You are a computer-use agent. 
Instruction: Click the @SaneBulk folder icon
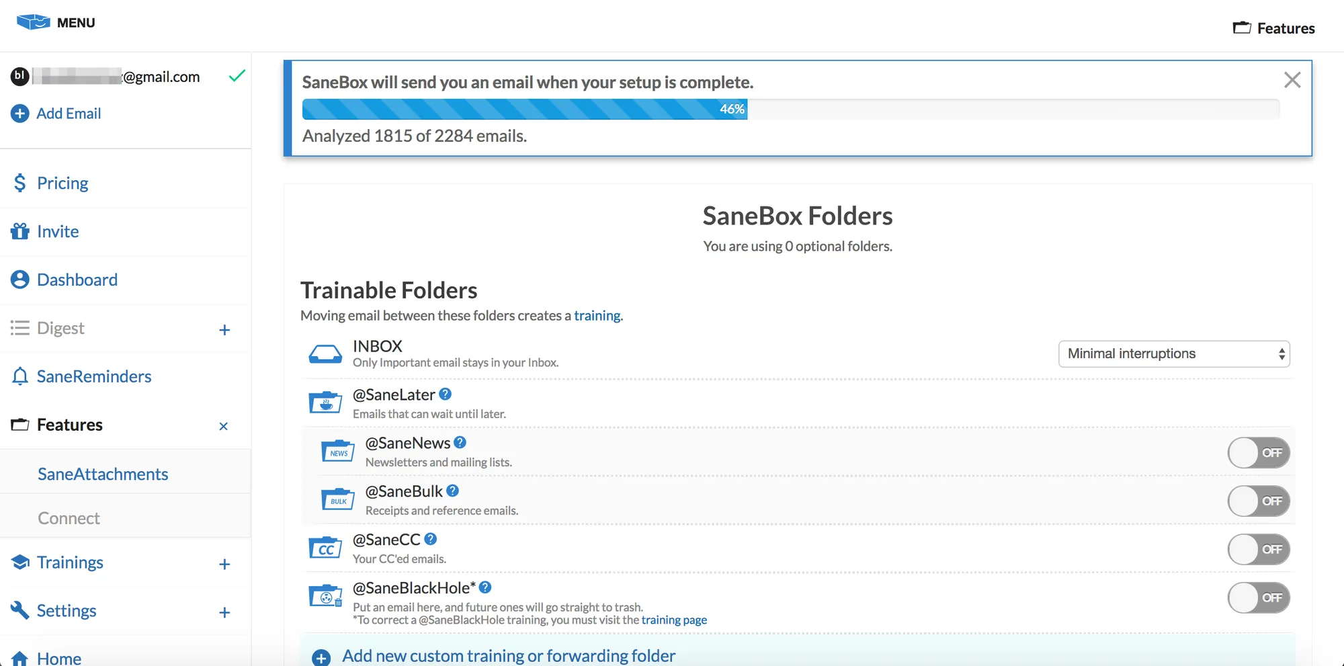click(x=338, y=499)
